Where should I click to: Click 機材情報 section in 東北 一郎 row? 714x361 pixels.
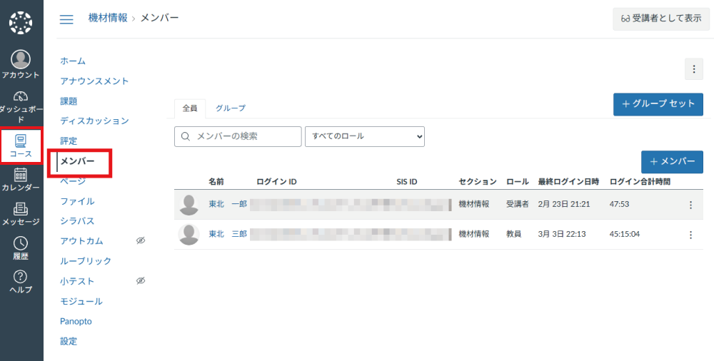click(474, 204)
